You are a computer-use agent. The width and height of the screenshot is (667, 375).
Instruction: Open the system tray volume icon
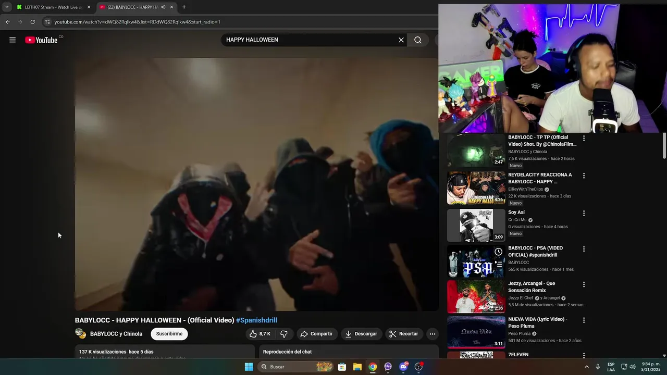pyautogui.click(x=633, y=367)
